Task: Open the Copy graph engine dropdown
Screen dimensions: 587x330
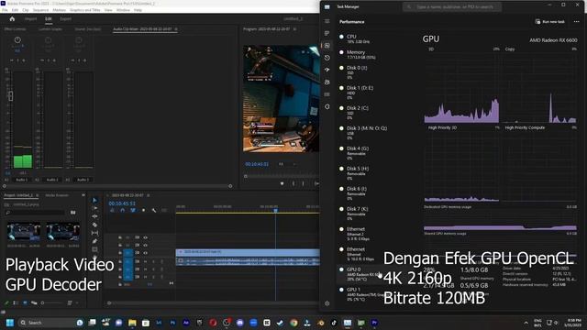Action: pos(510,49)
